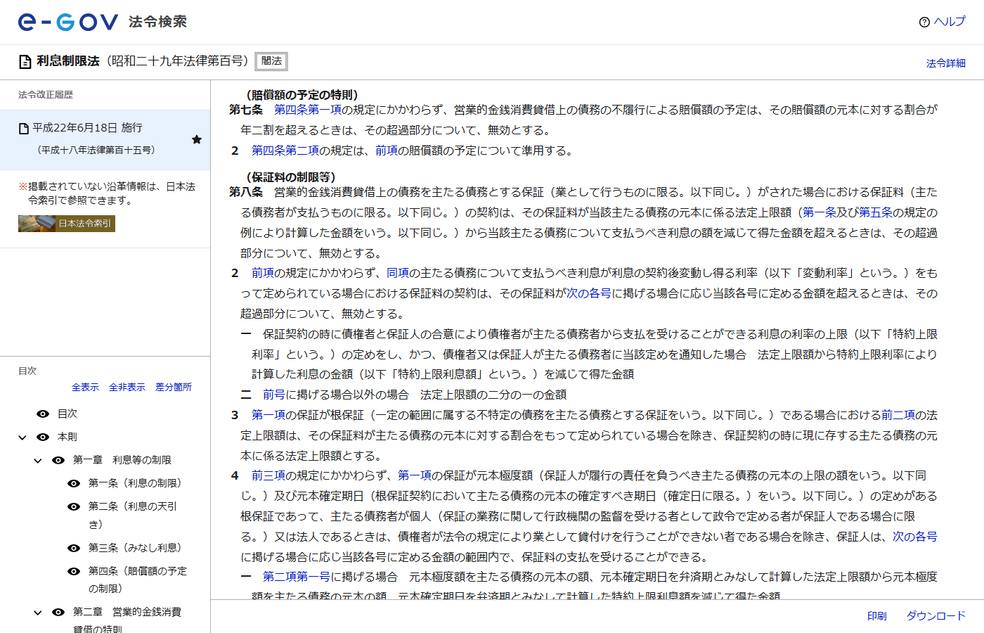Screen dimensions: 984x633
Task: Click ダウンロード button
Action: click(936, 616)
